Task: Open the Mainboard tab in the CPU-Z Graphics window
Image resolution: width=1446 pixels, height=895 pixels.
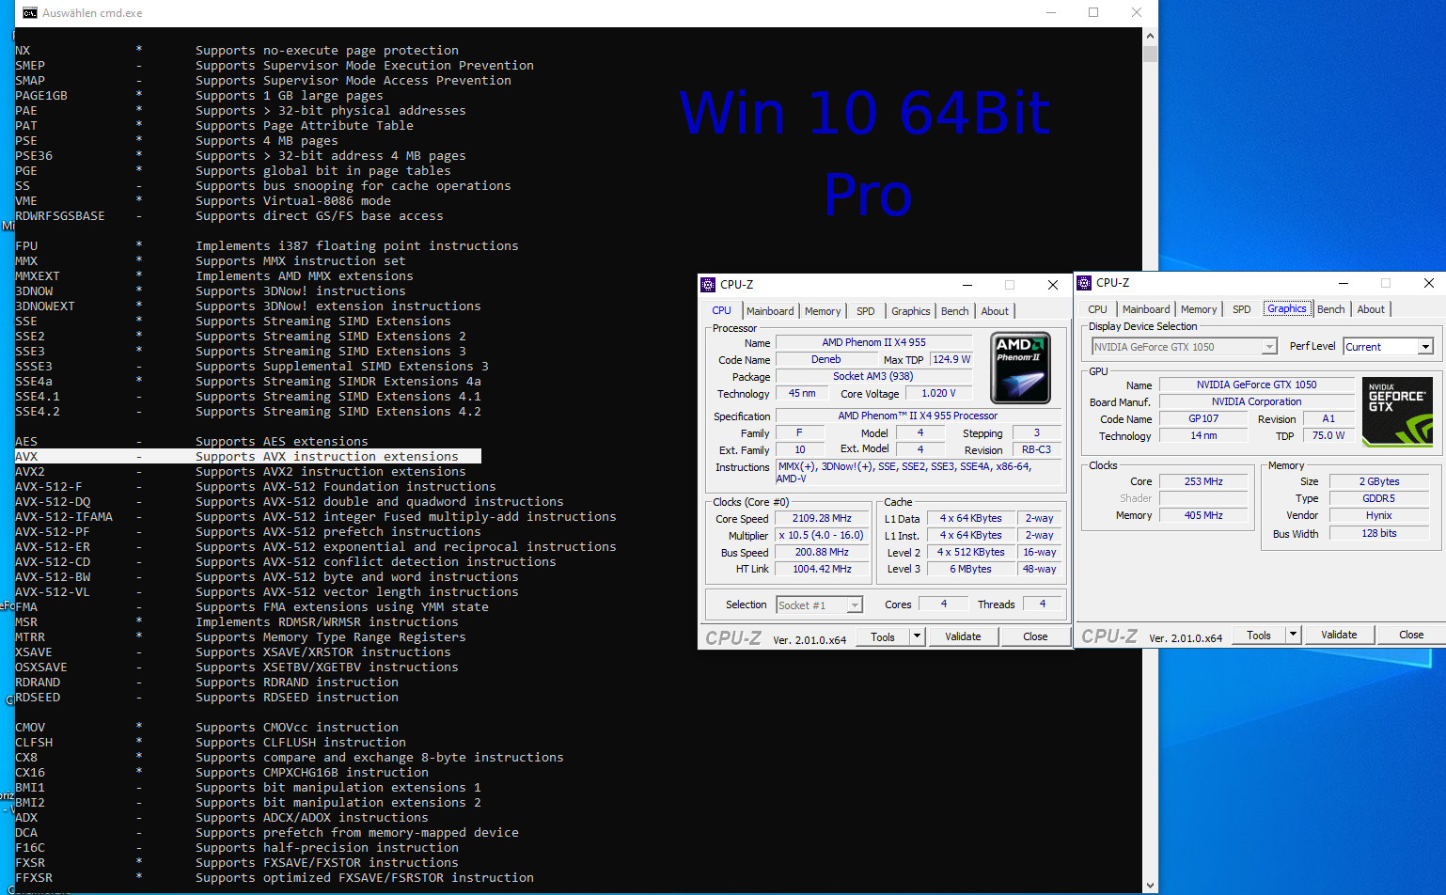Action: coord(1146,309)
